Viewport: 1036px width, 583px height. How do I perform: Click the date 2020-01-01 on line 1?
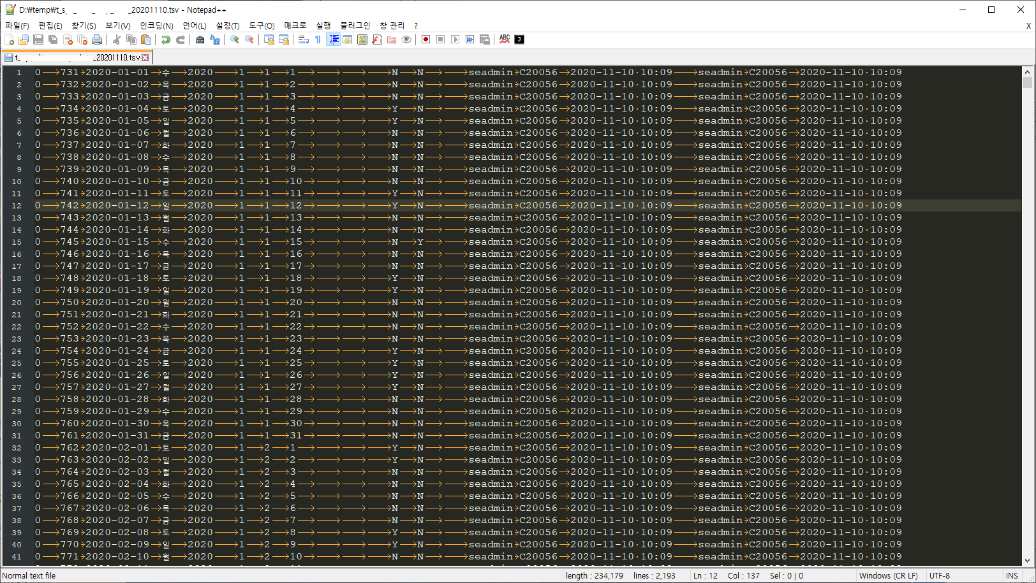coord(117,73)
